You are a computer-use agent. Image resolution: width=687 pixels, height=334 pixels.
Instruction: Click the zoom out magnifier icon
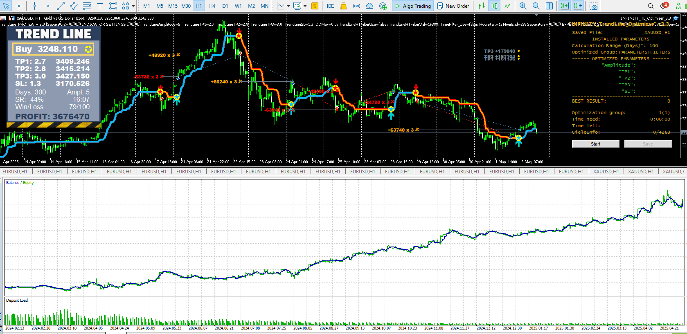[536, 6]
